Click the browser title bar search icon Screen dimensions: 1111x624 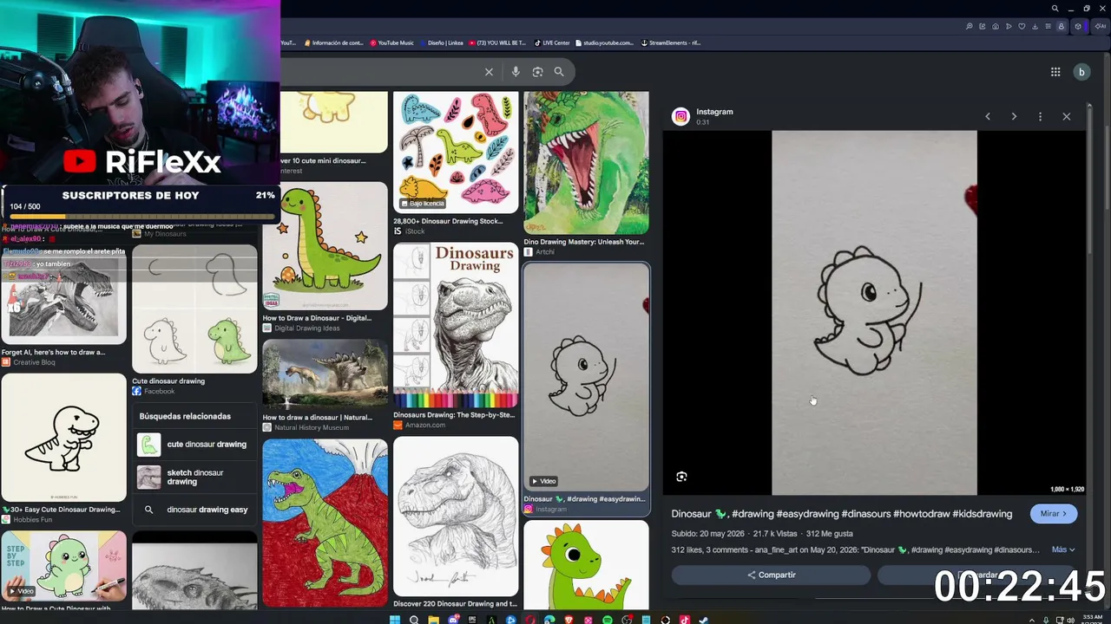1055,9
